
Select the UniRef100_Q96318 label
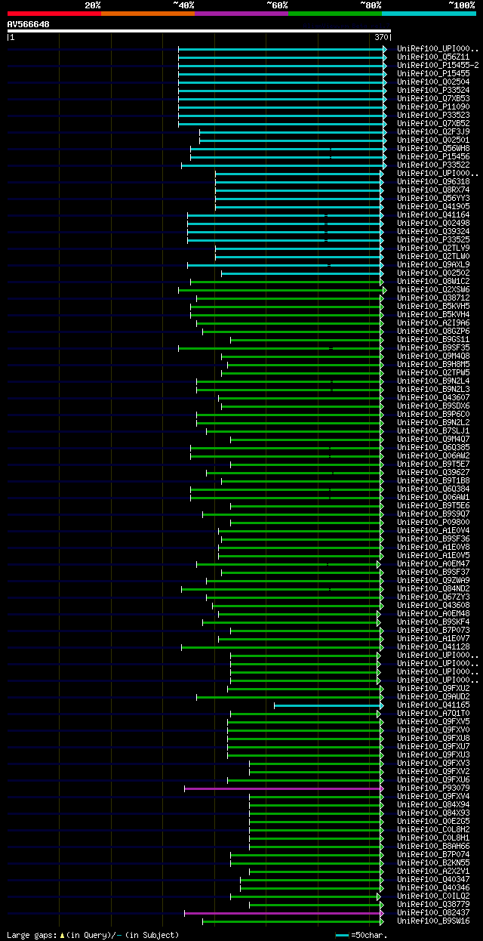point(433,181)
